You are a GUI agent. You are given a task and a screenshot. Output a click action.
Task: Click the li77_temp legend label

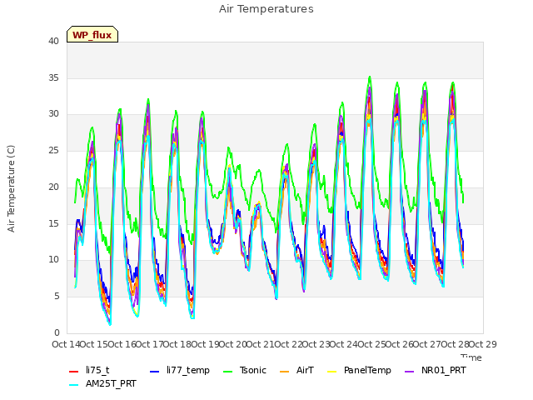(x=188, y=370)
